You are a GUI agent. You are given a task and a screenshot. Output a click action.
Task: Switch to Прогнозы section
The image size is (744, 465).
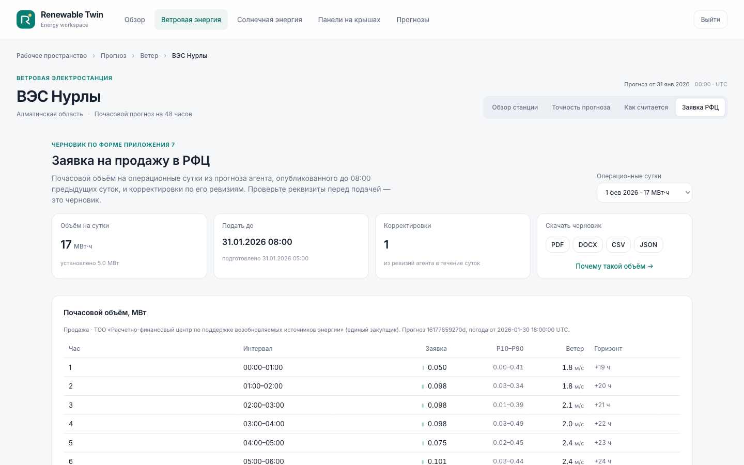413,20
